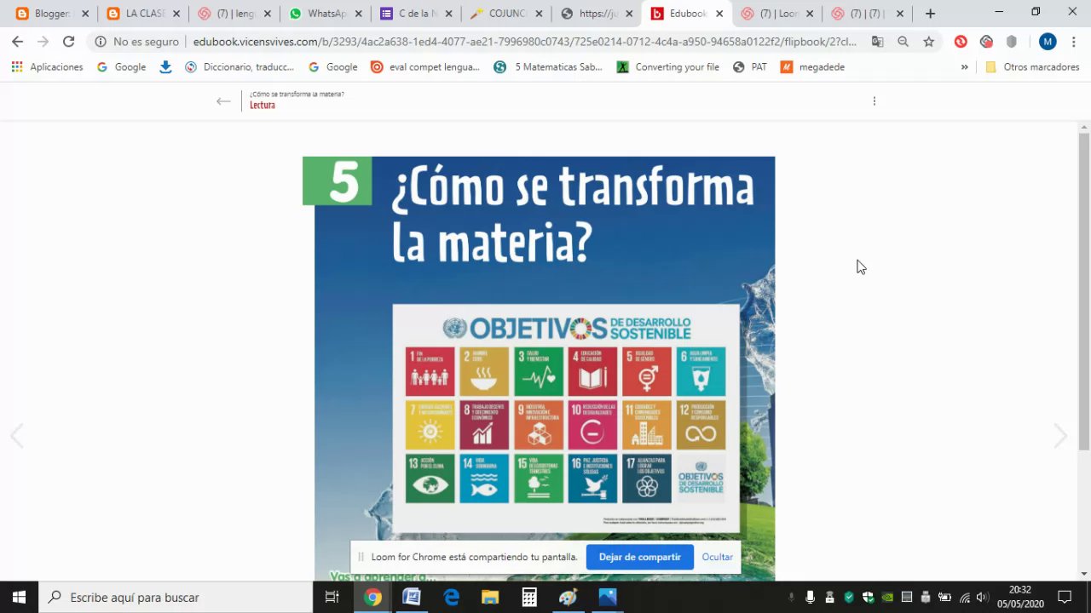1091x613 pixels.
Task: Open the Chrome profile avatar 'M'
Action: point(1048,42)
